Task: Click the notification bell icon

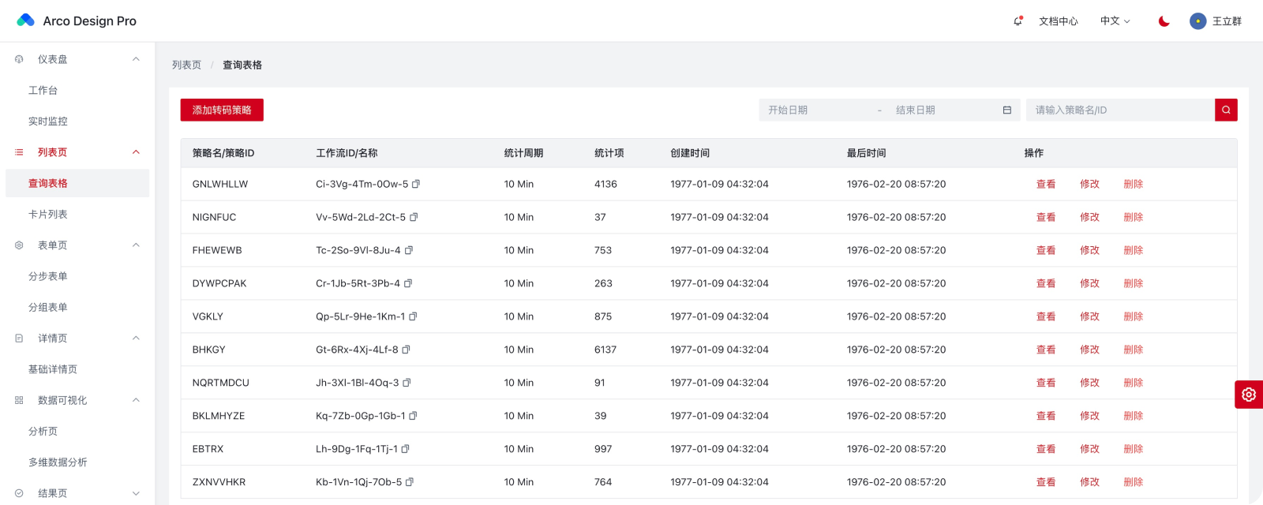Action: 1018,21
